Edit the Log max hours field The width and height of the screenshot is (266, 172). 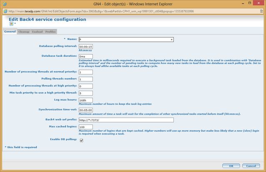click(x=85, y=100)
